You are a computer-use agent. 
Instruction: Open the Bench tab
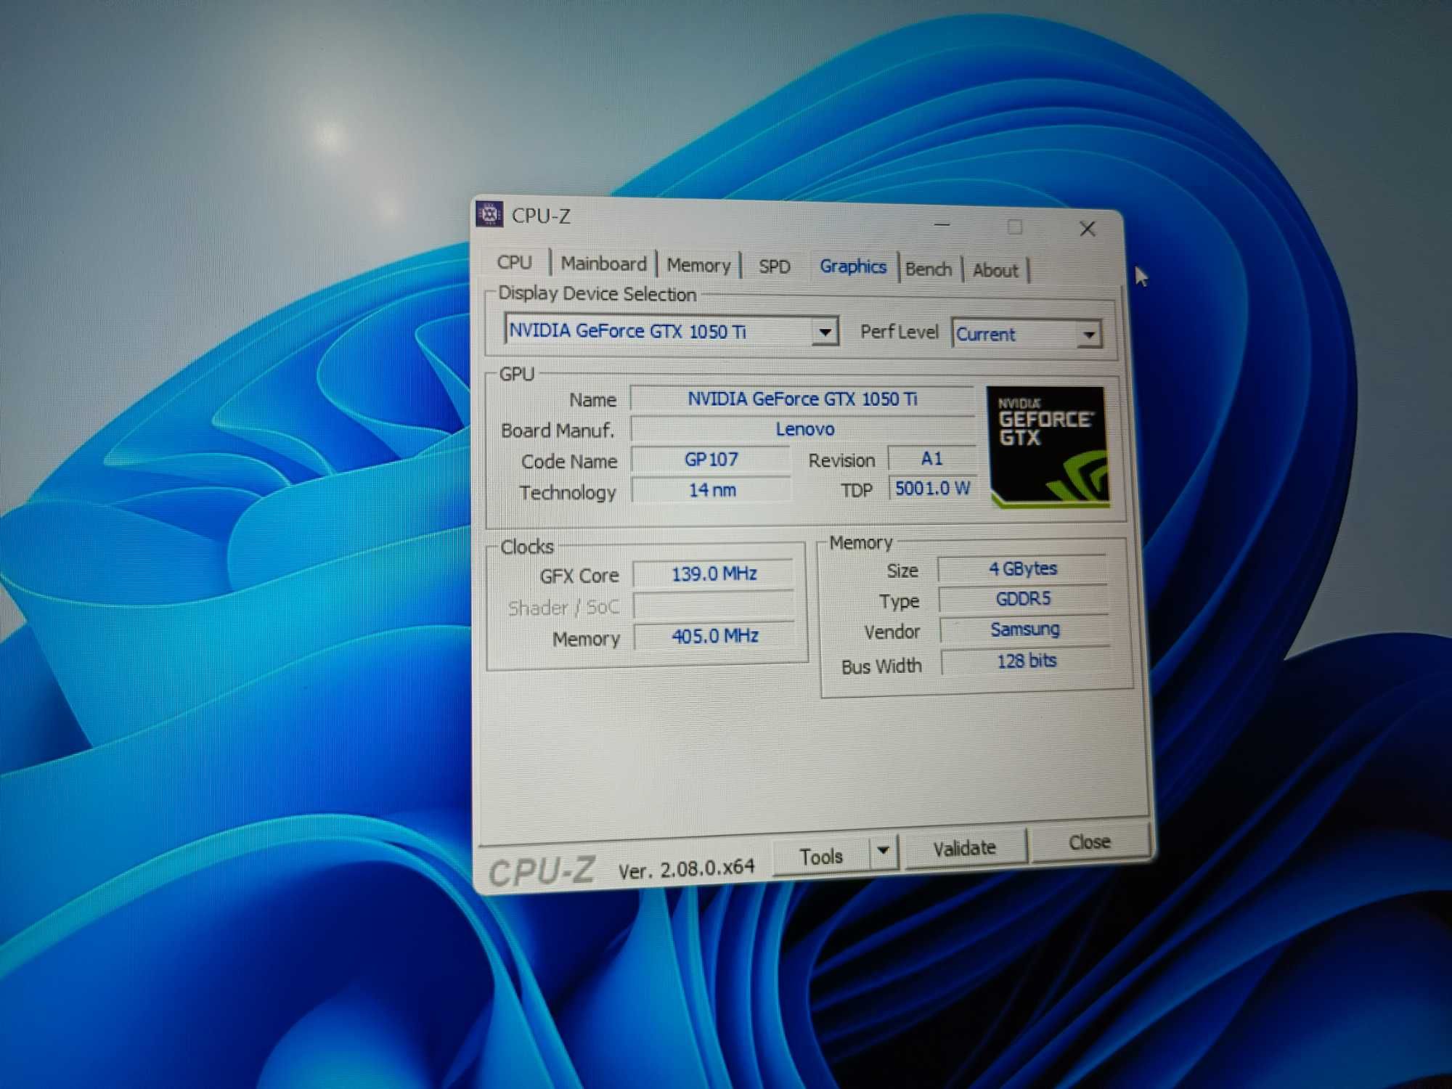tap(929, 269)
